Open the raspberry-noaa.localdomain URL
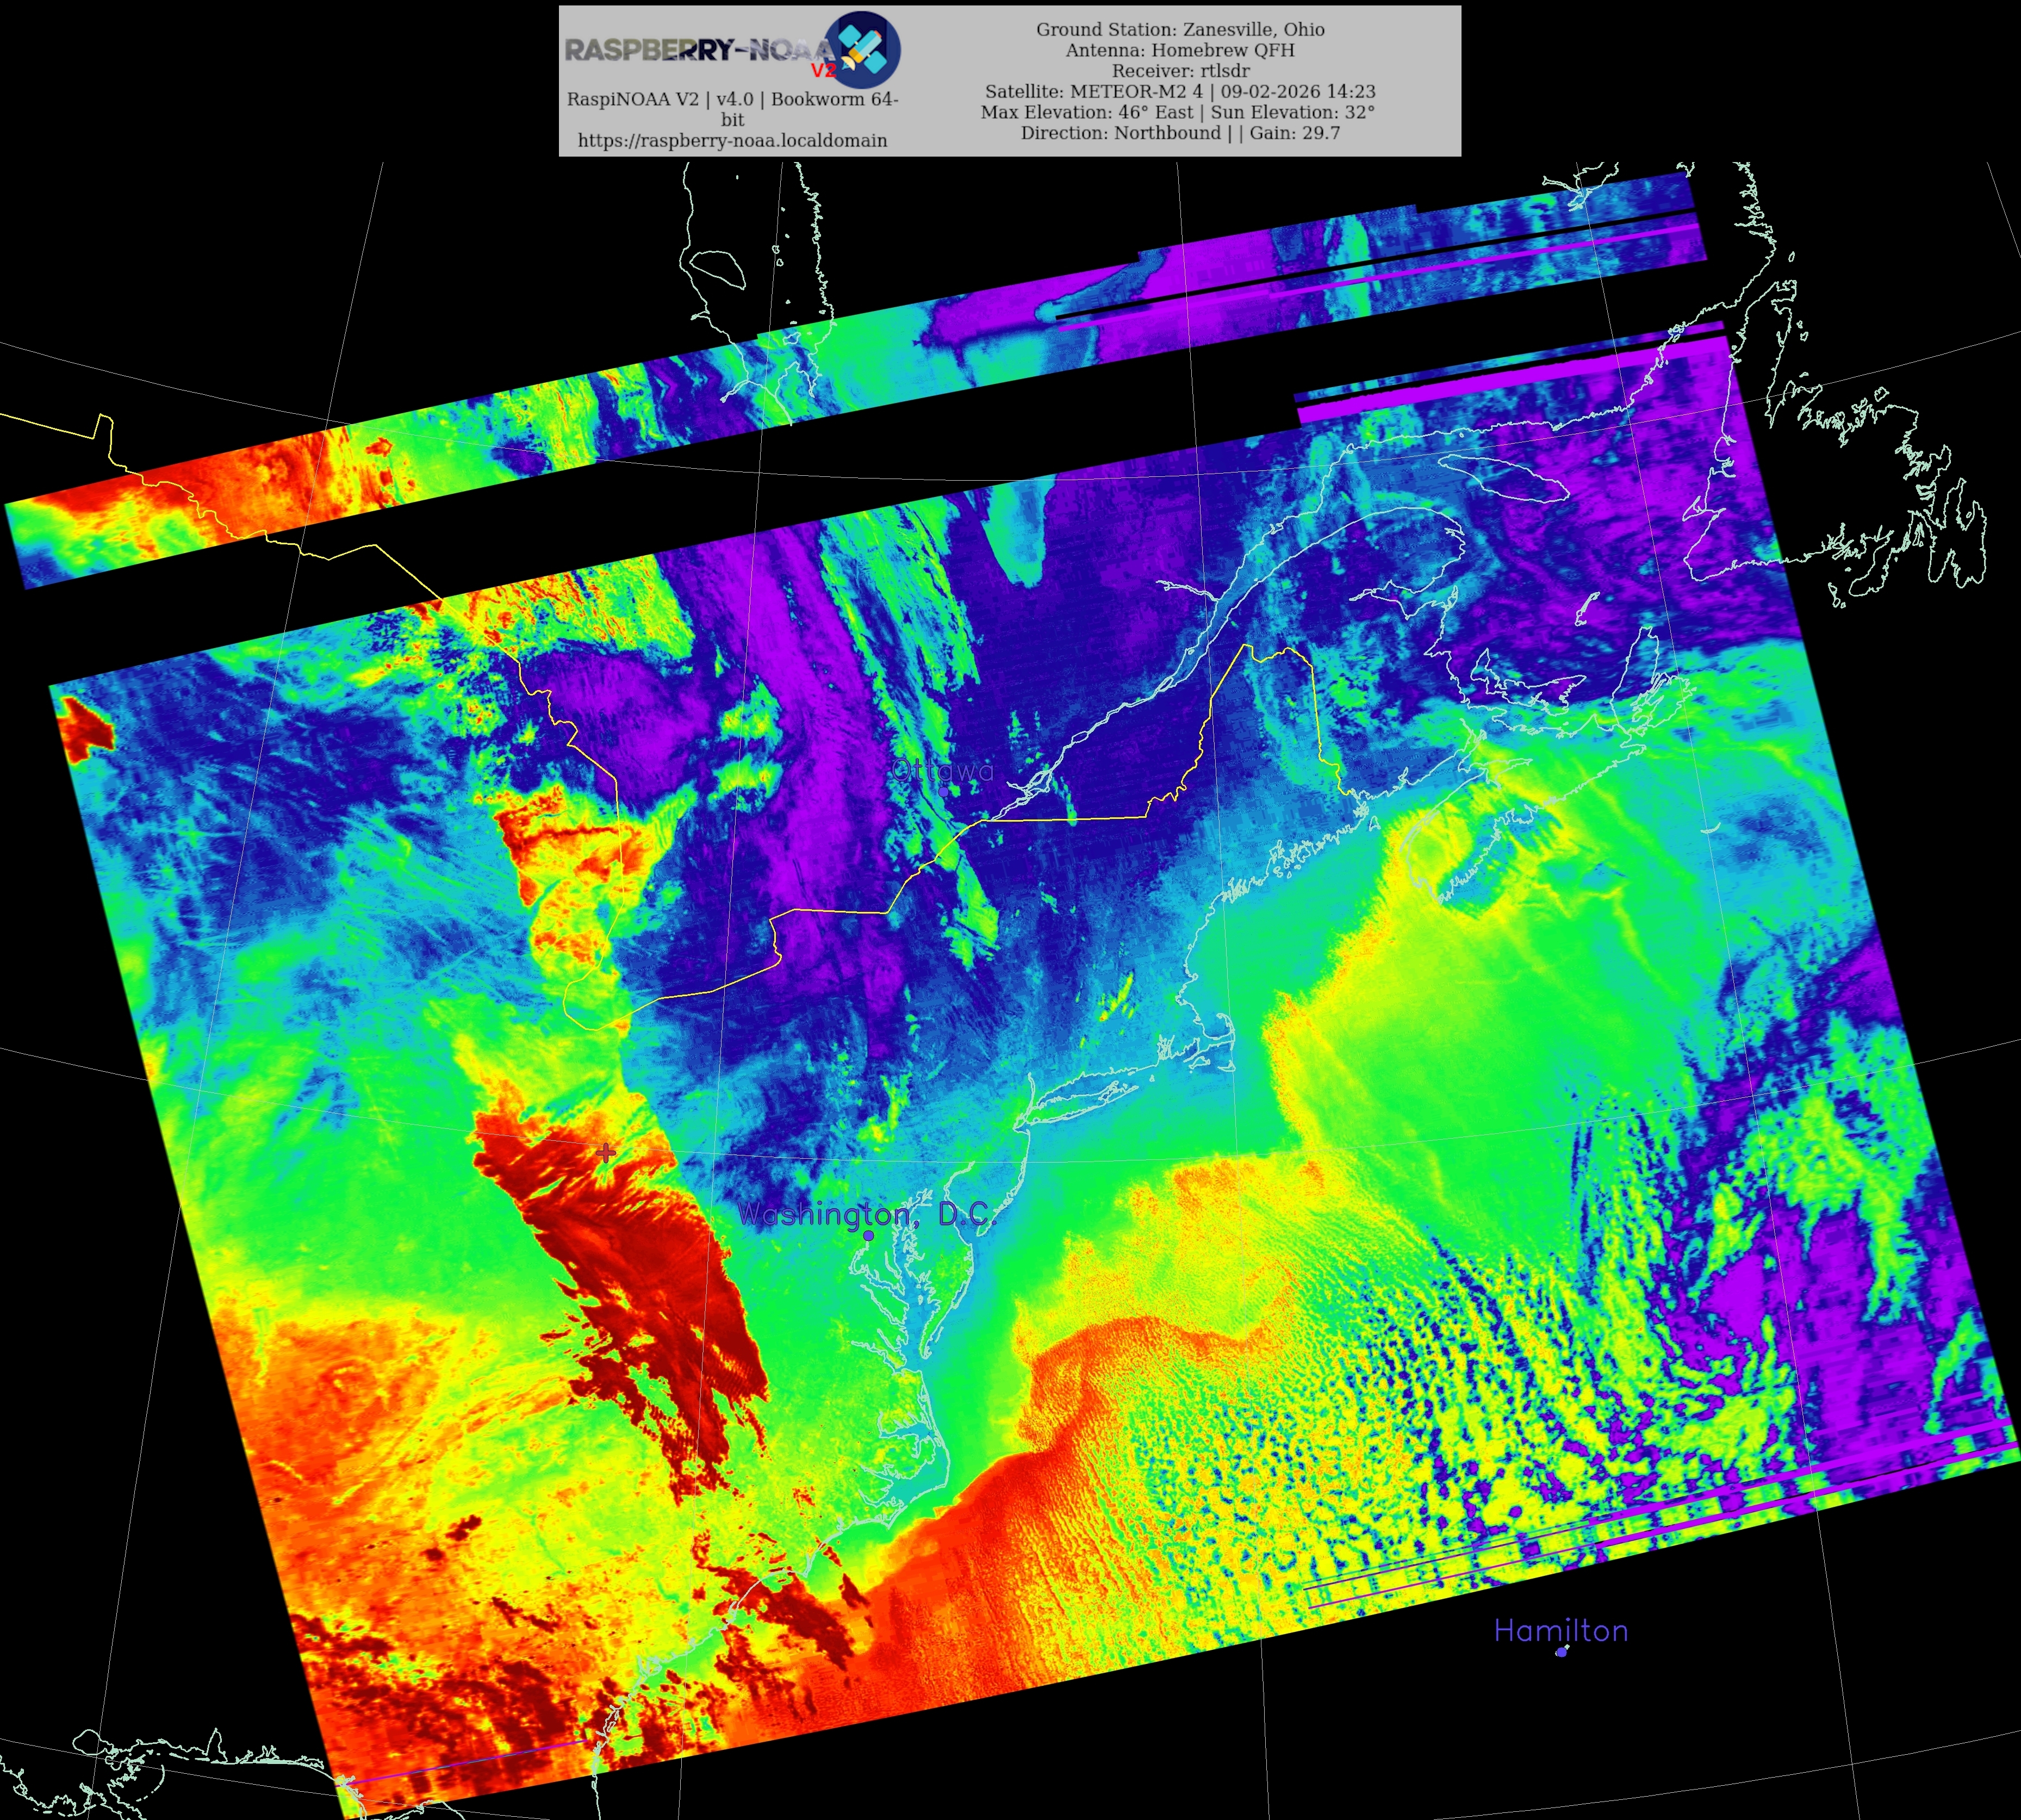Screen dimensions: 2021x1820 (732, 141)
